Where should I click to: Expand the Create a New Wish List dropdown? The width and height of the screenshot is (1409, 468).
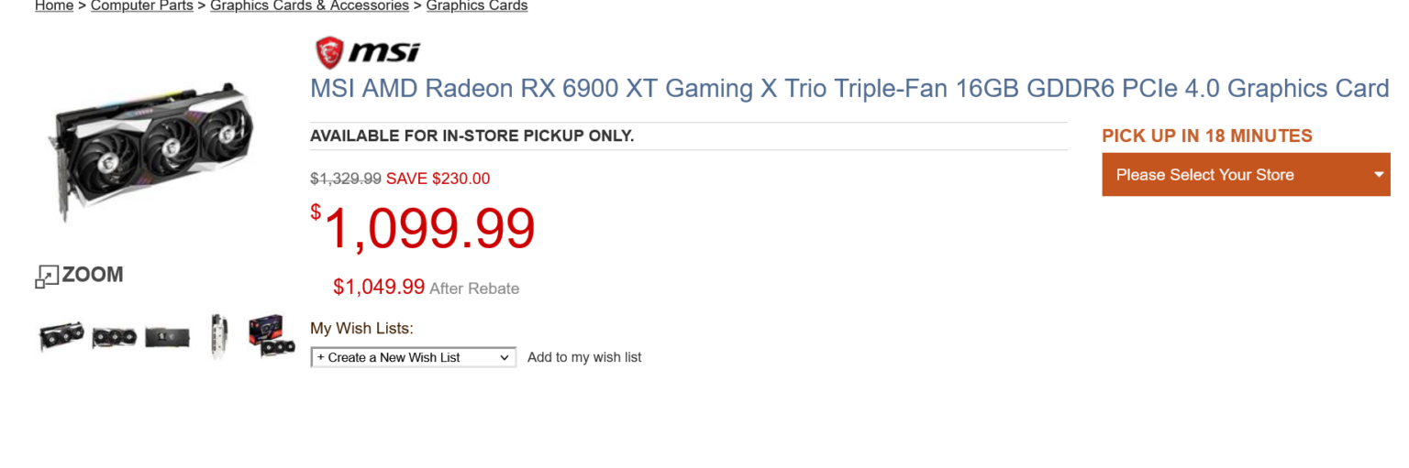coord(413,357)
